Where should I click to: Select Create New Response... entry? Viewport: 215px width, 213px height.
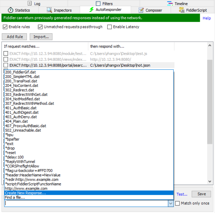89,193
